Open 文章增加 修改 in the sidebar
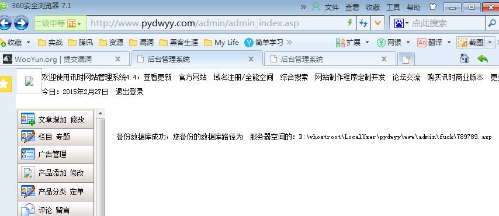Image resolution: width=499 pixels, height=216 pixels. tap(56, 120)
